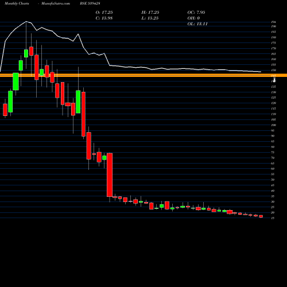Select the low value 'L: 15.25'
The image size is (287, 287).
pos(150,18)
